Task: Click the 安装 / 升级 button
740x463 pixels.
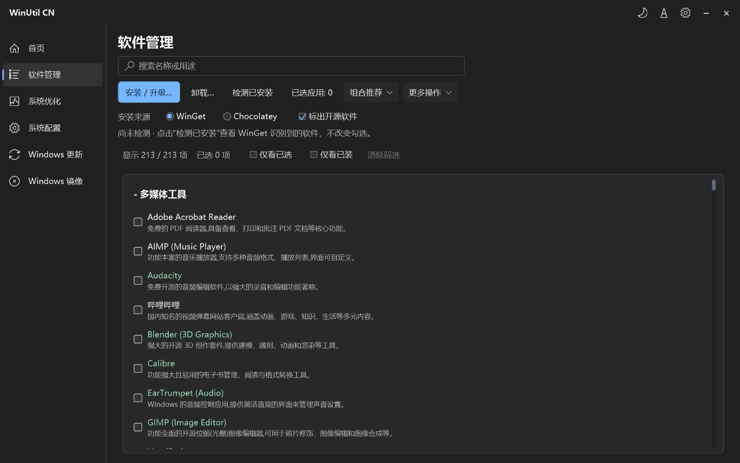Action: (149, 93)
